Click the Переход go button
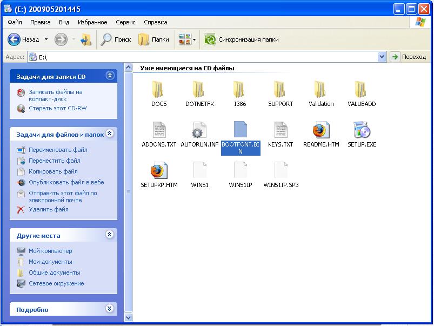The width and height of the screenshot is (434, 326). click(x=409, y=57)
